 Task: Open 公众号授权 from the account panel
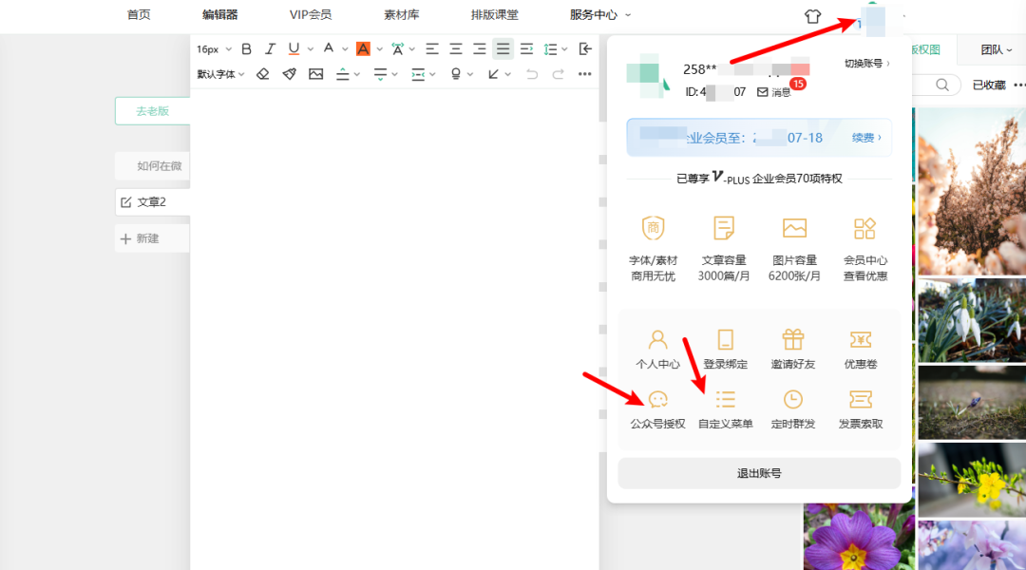[x=657, y=409]
